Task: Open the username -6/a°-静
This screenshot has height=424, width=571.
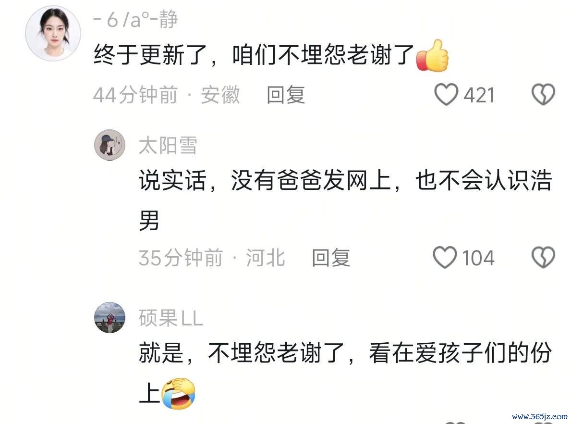Action: coord(135,19)
